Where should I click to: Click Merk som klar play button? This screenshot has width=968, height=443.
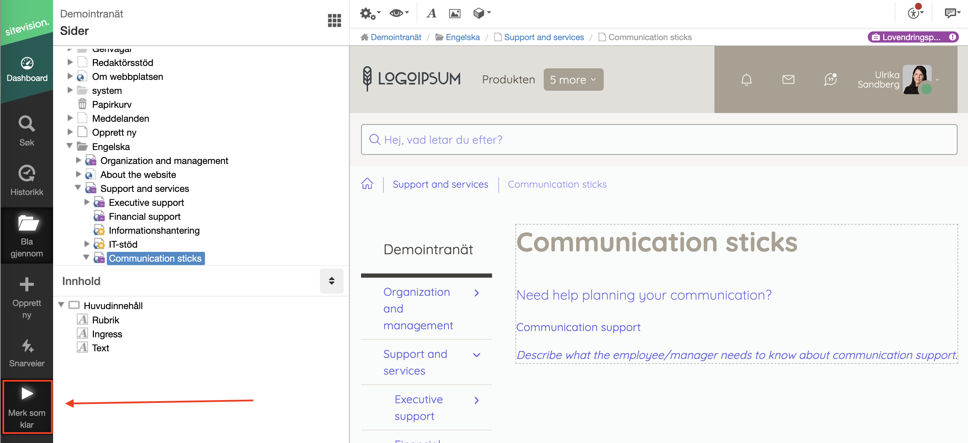pyautogui.click(x=27, y=407)
